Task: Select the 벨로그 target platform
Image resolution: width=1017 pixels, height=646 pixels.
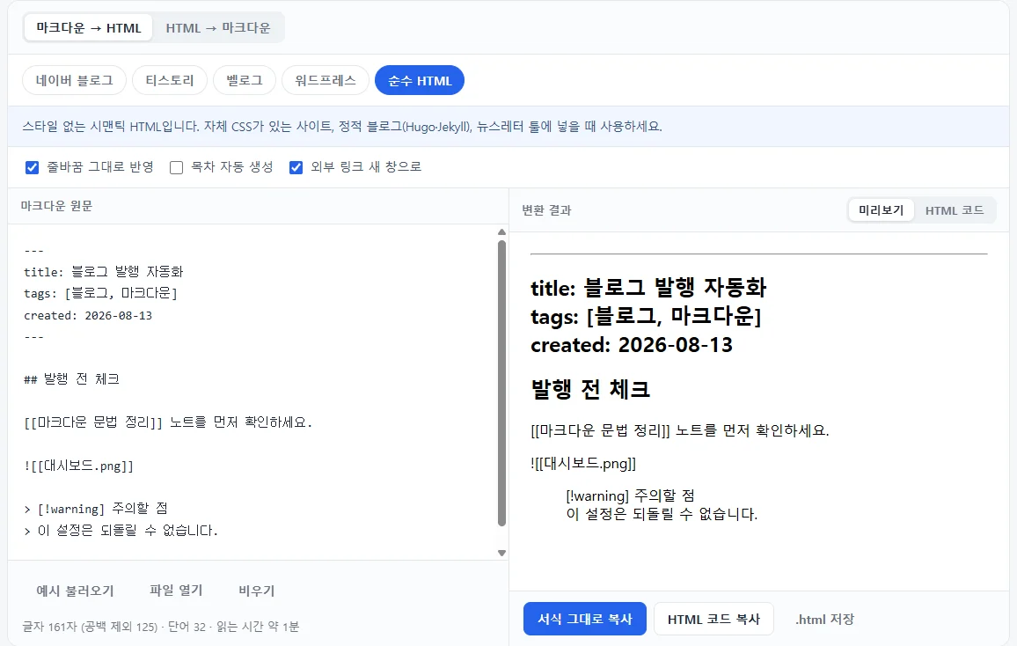Action: [x=245, y=80]
